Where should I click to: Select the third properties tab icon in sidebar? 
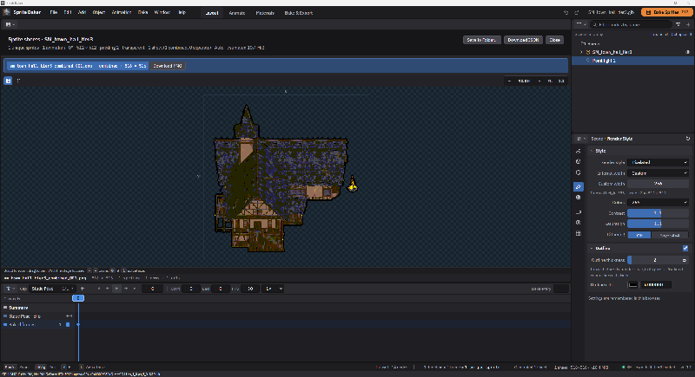[578, 172]
